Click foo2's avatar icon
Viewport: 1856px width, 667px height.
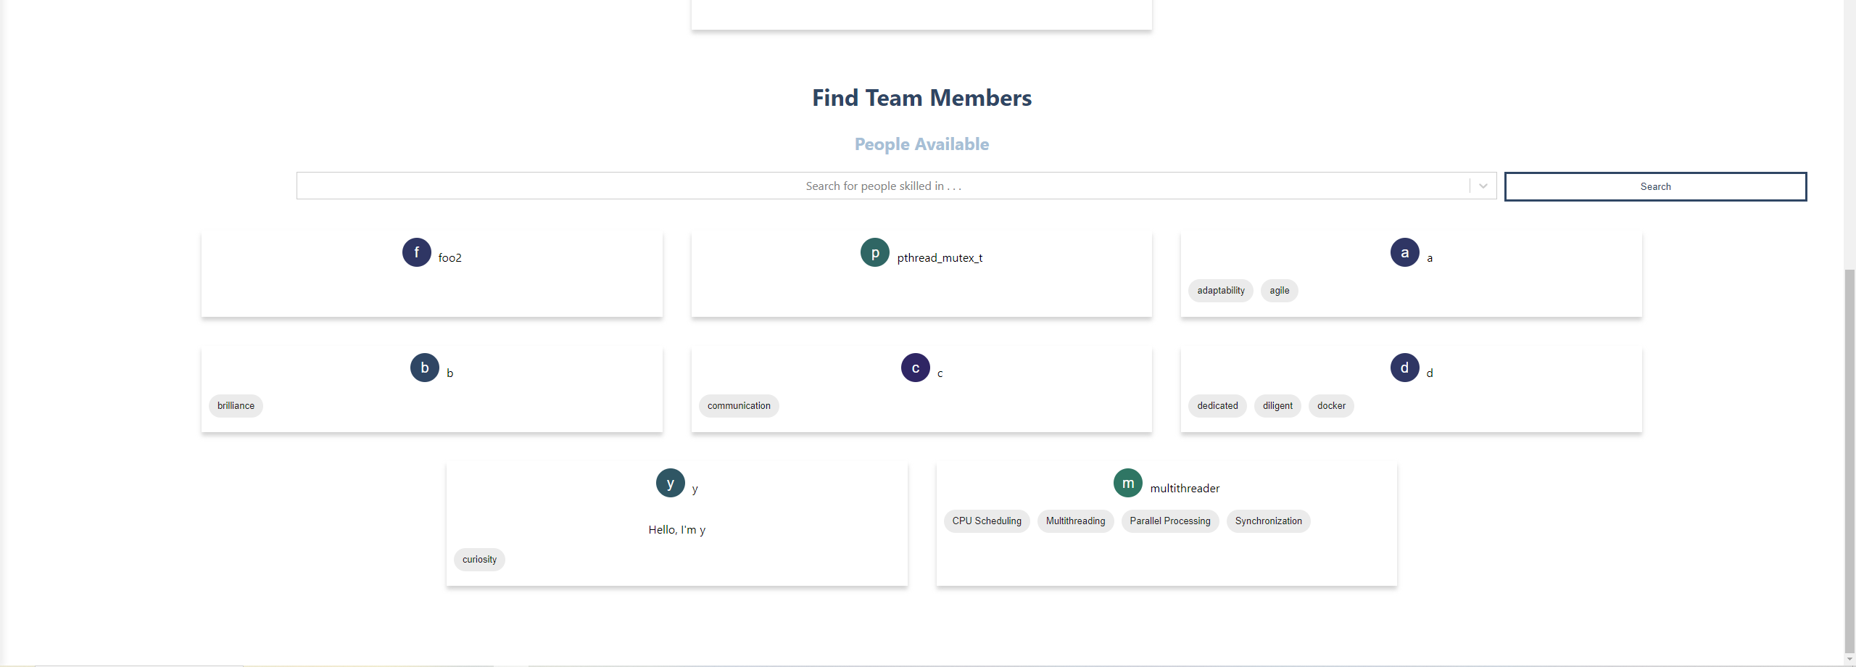(x=416, y=252)
